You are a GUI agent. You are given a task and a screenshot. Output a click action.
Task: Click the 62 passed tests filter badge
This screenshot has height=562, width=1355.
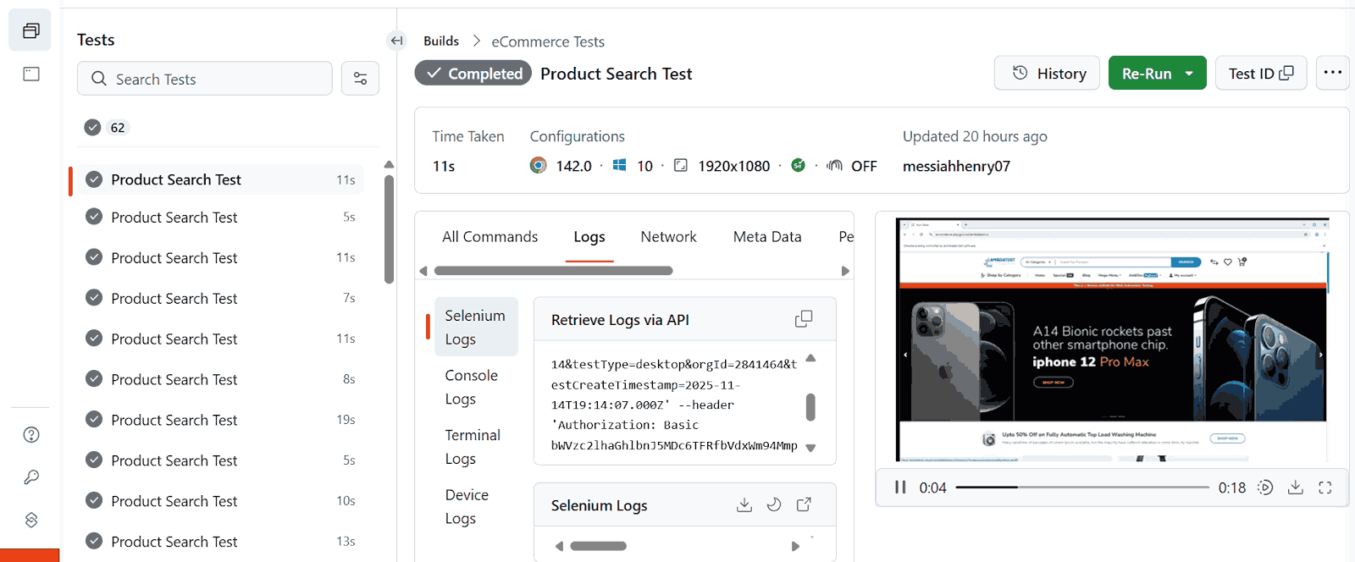point(106,128)
